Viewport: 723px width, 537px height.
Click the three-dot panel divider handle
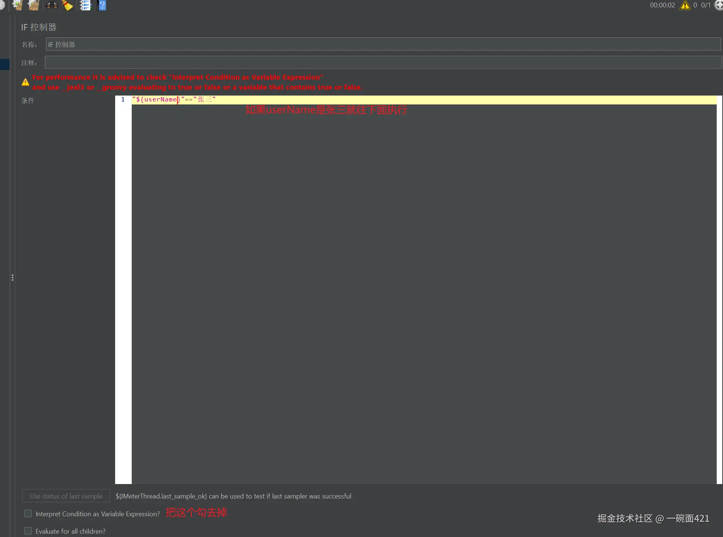click(13, 278)
